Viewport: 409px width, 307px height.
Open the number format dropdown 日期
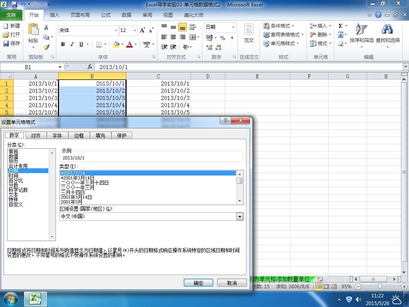point(233,27)
